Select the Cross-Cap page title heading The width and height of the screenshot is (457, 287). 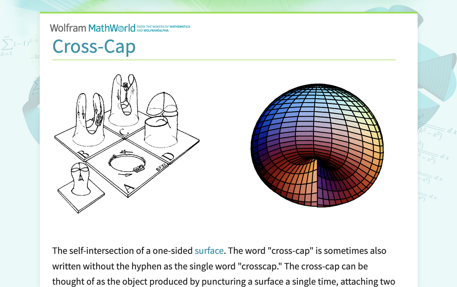pos(94,46)
